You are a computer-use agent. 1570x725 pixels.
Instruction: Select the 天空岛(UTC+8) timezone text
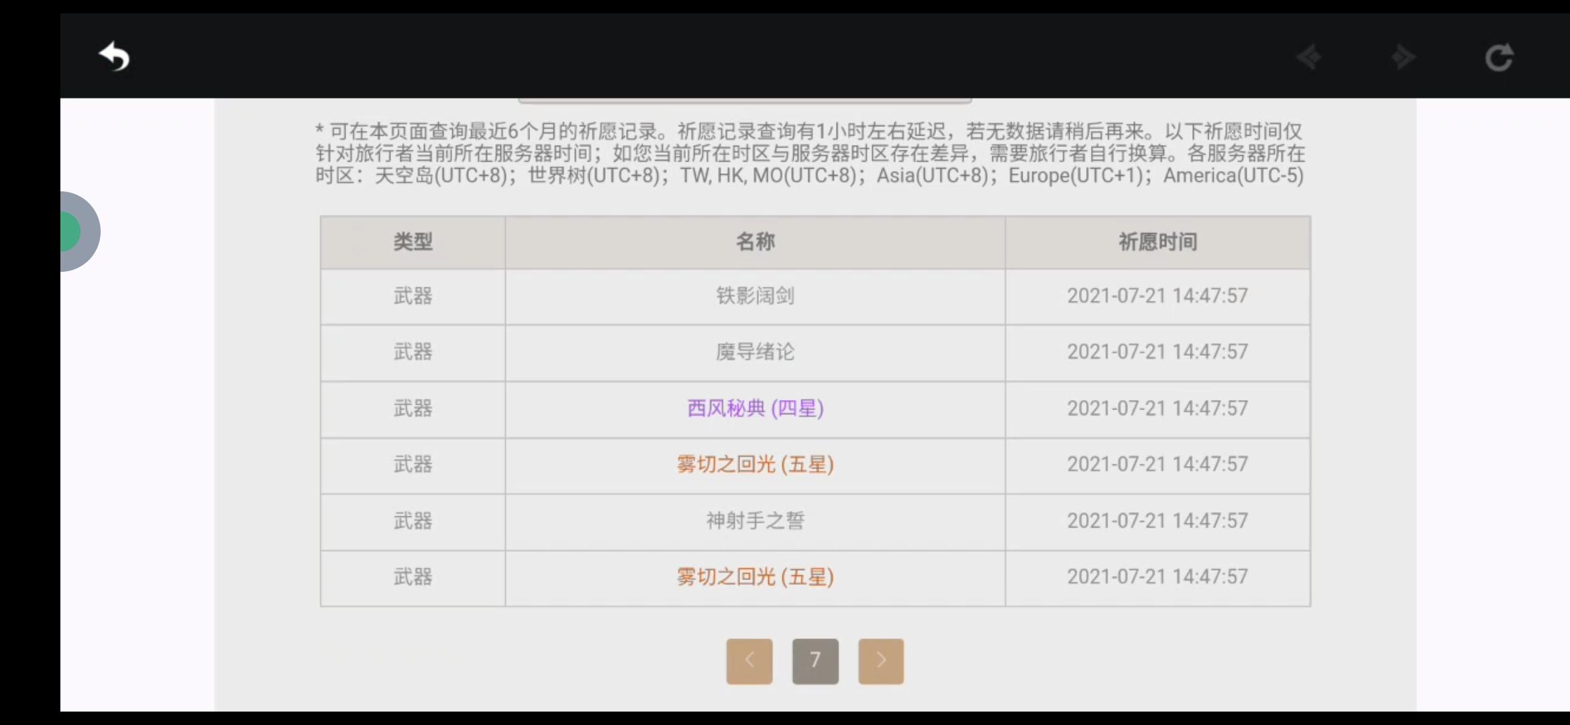coord(440,176)
